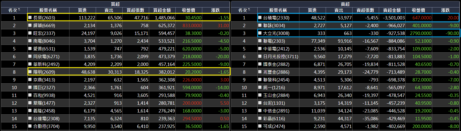Viewport: 461px width, 131px height.
Task: Select the 買超金額 value 1,485,066
Action: (165, 18)
